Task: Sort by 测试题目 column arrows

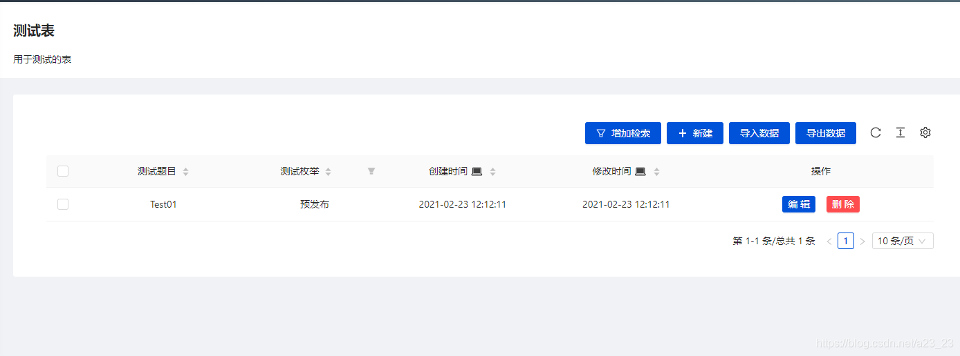Action: [x=185, y=172]
